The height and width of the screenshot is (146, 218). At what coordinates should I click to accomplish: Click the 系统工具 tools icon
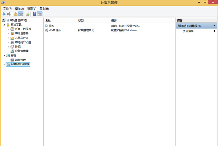[x=8, y=25]
